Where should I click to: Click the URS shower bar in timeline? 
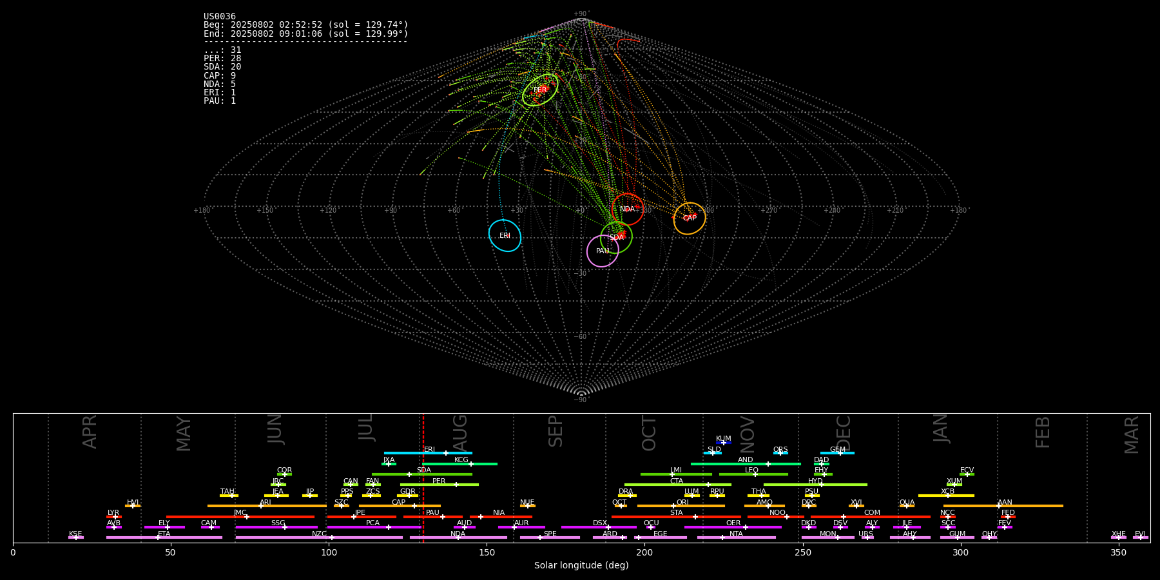[x=867, y=537]
